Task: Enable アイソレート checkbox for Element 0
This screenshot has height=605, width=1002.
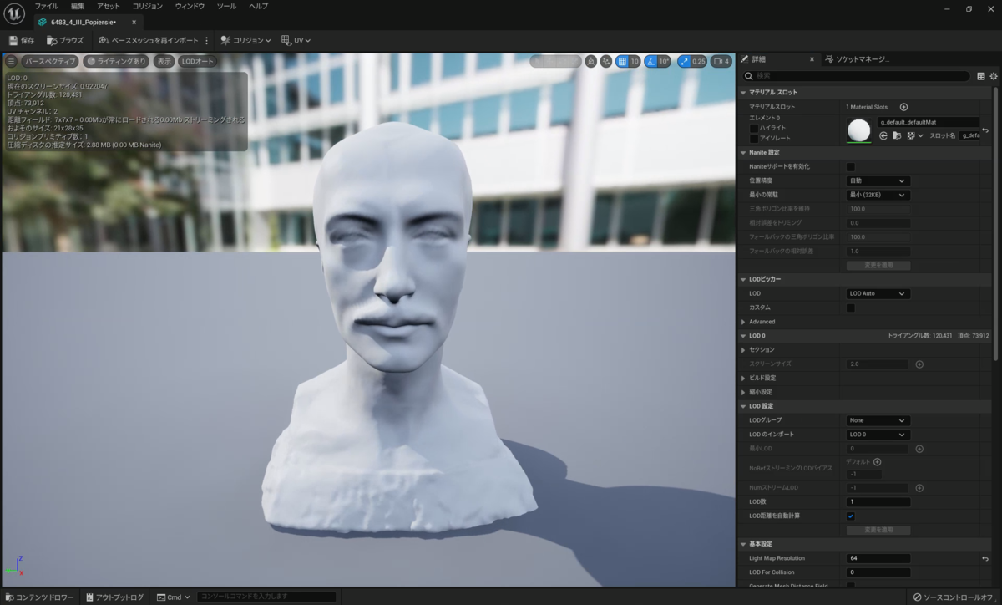Action: point(754,138)
